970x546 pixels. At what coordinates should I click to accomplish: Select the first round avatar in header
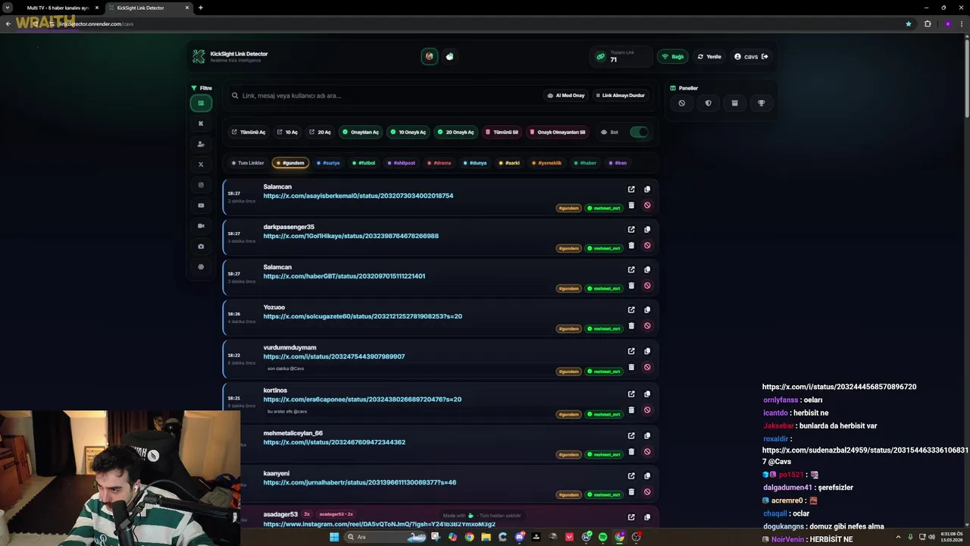pos(430,56)
